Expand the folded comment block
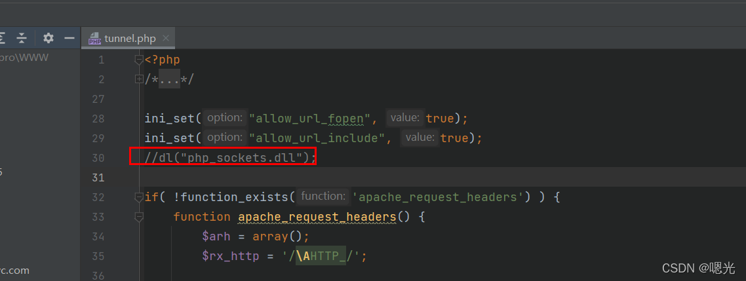Screen dimensions: 746x281 139,79
